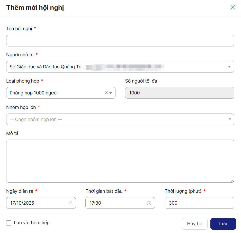Click the Lưu và thêm tiếp label text

(x=32, y=223)
